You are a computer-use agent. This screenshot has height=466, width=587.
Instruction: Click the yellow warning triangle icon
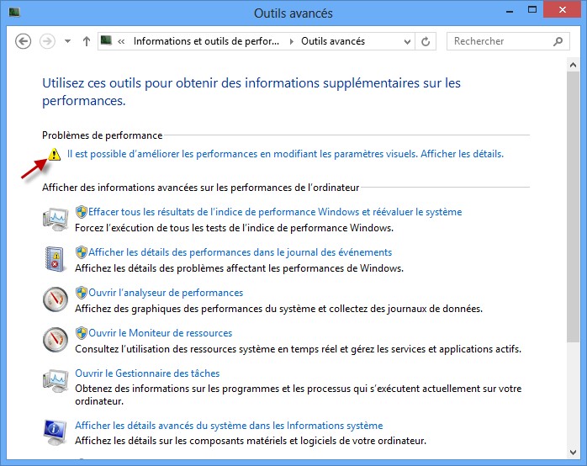(54, 154)
